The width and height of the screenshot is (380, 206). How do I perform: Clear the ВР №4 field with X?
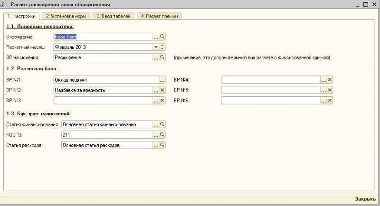click(x=330, y=80)
